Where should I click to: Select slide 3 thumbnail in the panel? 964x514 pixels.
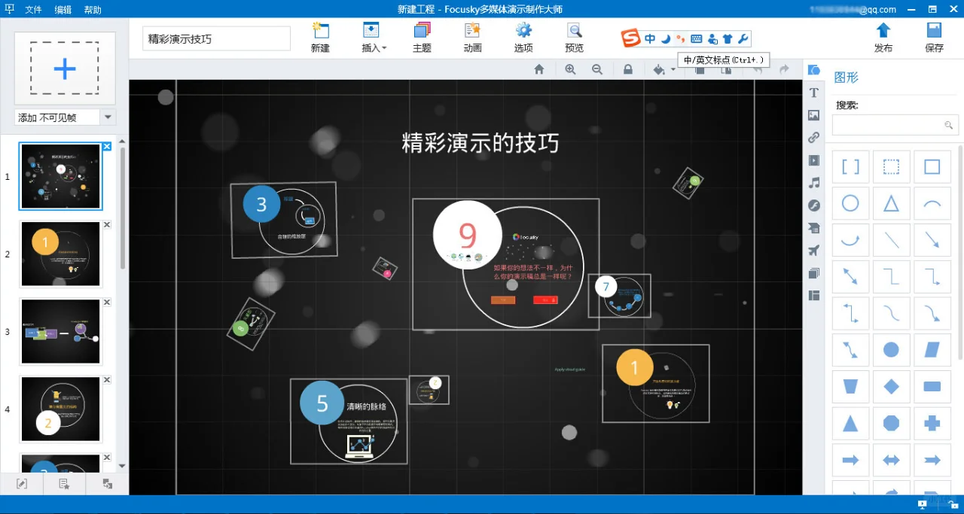pos(60,331)
